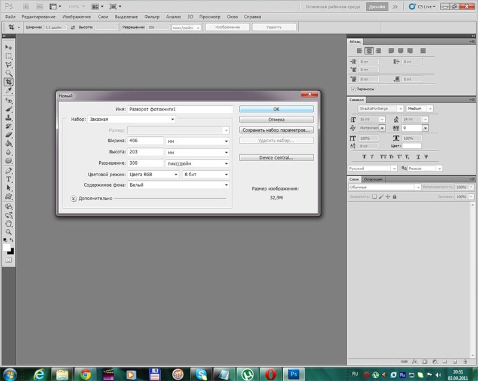
Task: Open the Ширина units dropdown
Action: coord(197,141)
